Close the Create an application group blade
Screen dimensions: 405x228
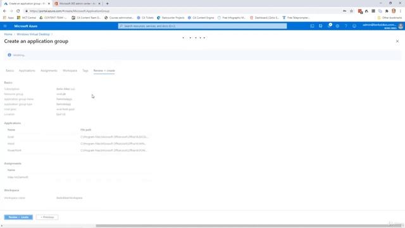click(397, 41)
